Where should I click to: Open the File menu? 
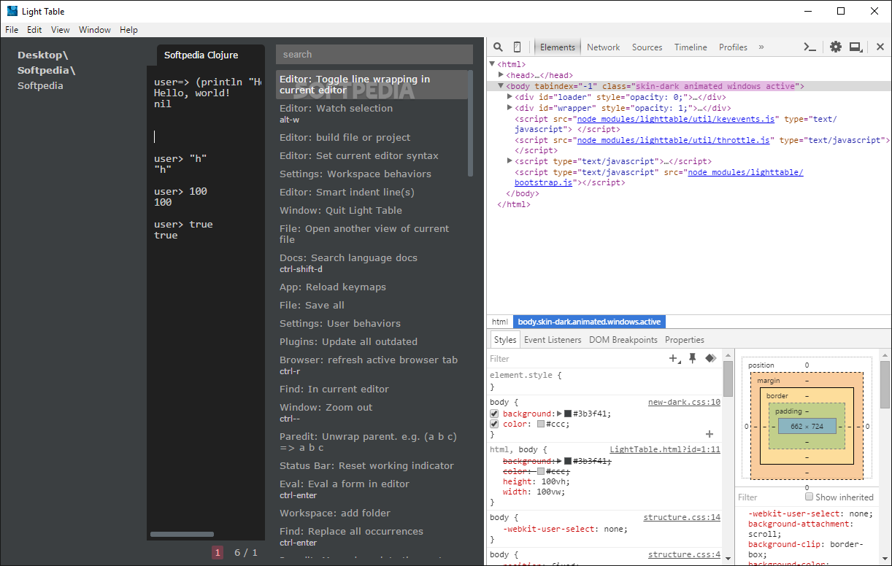click(12, 30)
